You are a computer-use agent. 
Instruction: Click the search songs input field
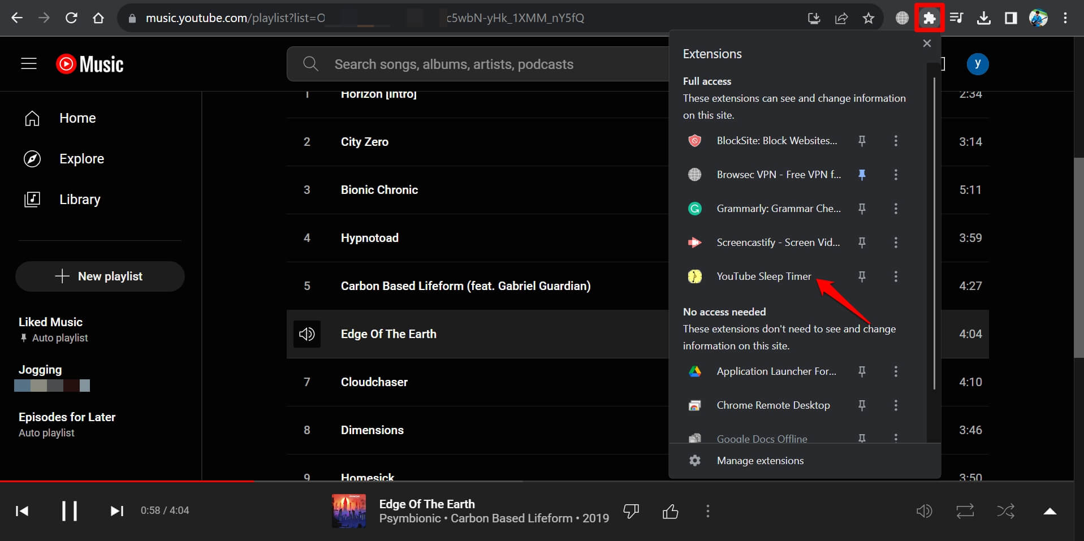477,64
